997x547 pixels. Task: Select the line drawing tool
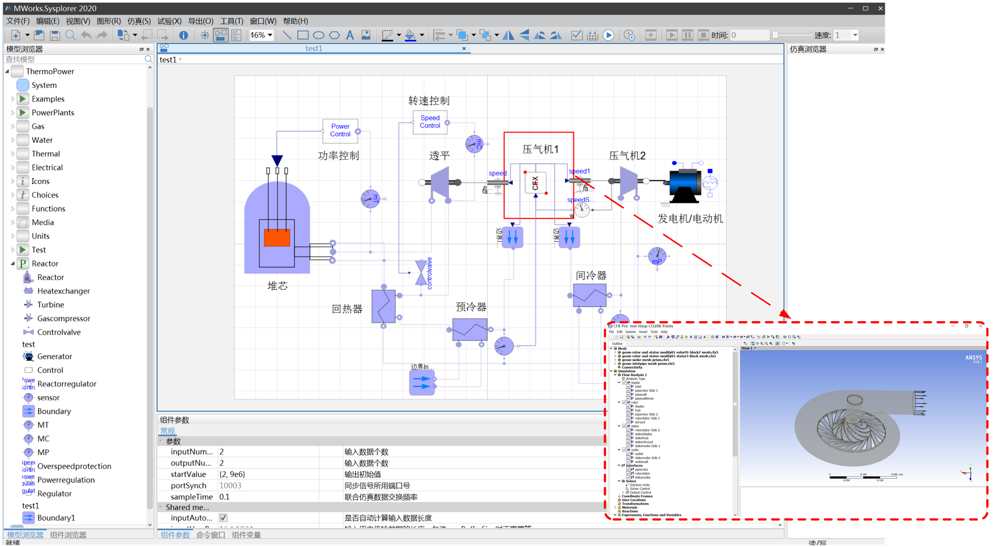tap(287, 35)
